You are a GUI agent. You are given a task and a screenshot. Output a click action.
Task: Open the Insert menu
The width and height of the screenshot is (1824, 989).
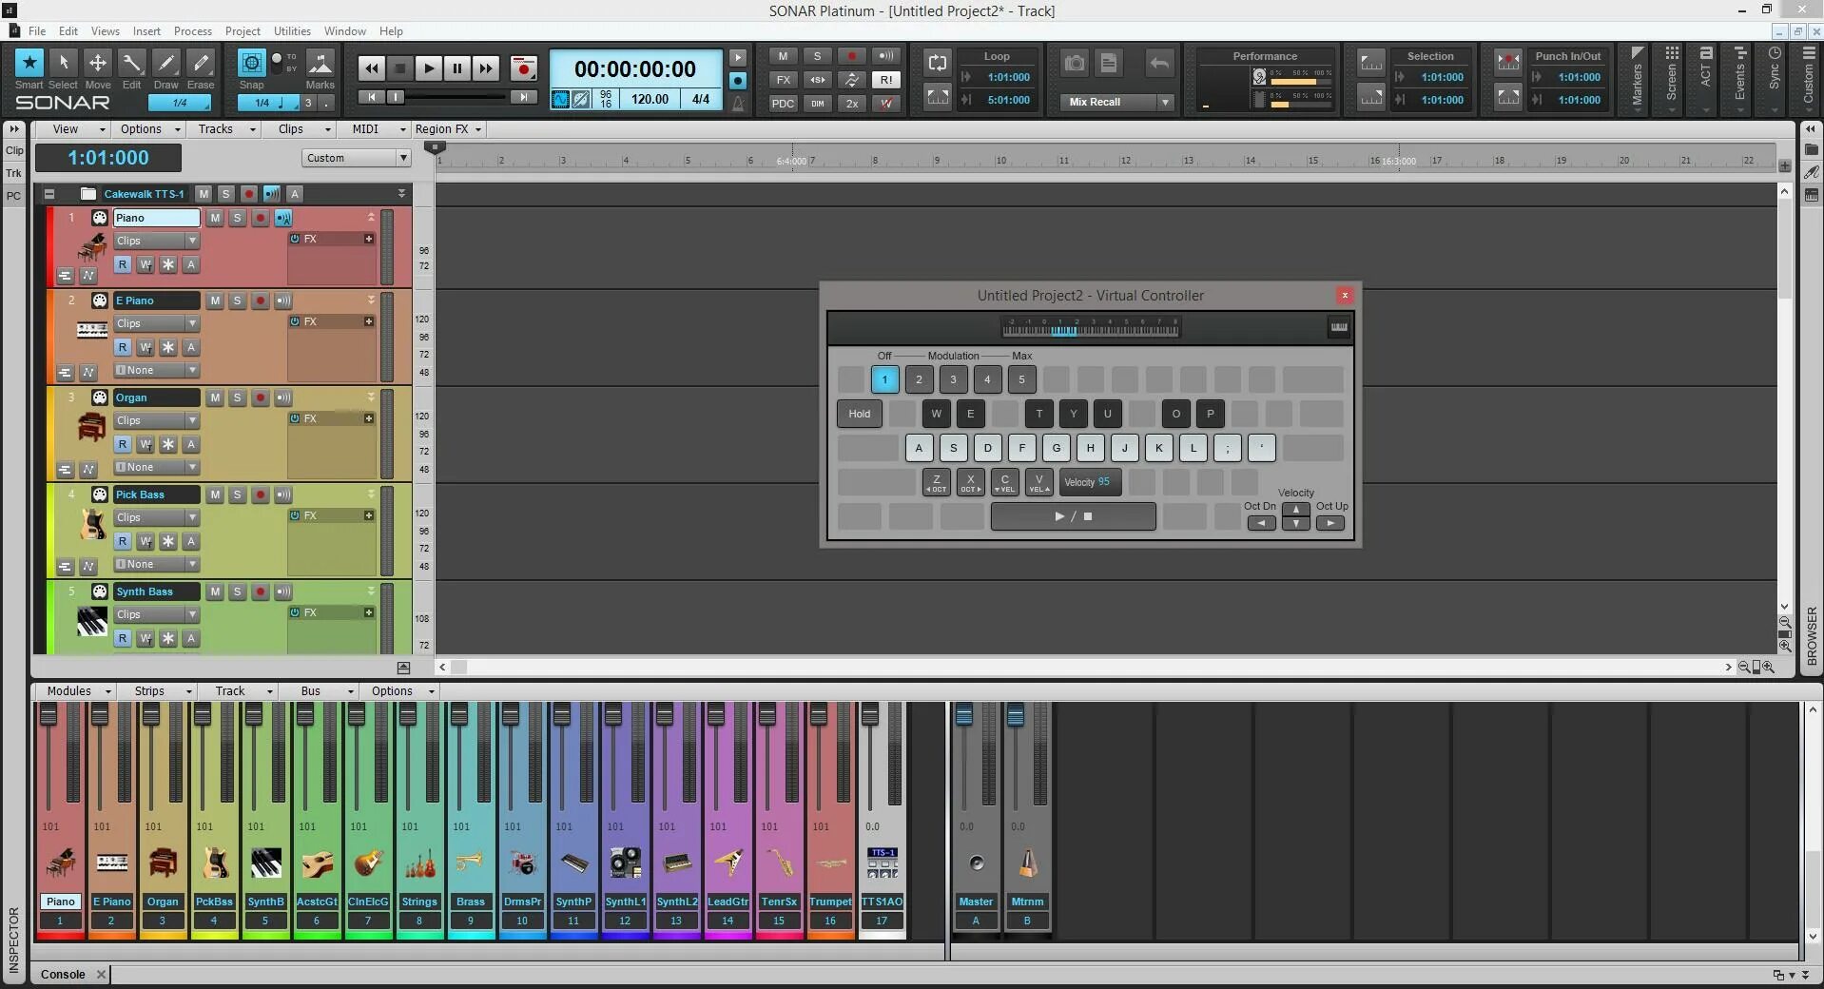(146, 30)
